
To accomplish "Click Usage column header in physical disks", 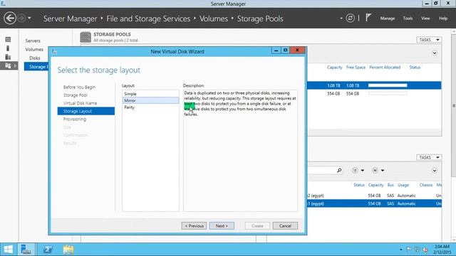I will click(403, 185).
